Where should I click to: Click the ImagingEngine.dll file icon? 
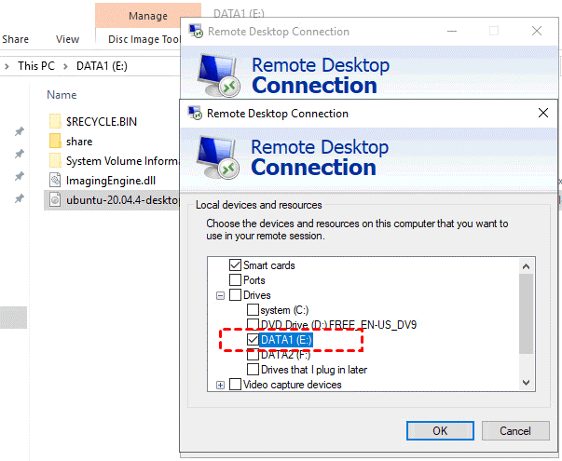pos(55,180)
